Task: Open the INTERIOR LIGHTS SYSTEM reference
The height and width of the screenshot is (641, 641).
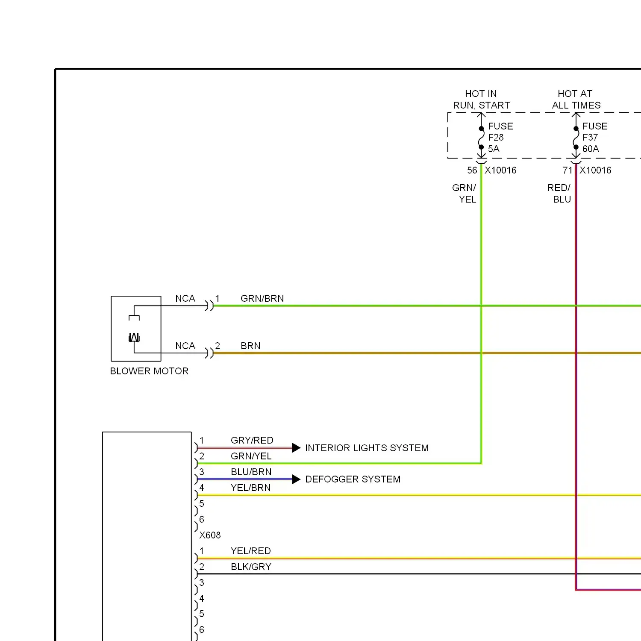Action: [367, 448]
